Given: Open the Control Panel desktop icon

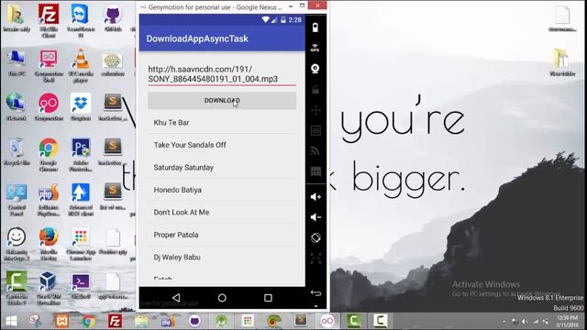Looking at the screenshot, I should coord(17,200).
